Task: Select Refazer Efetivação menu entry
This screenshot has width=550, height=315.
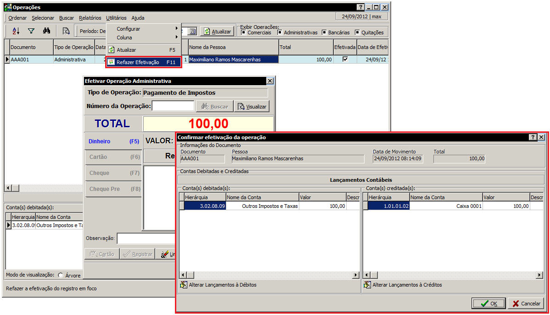Action: (143, 62)
